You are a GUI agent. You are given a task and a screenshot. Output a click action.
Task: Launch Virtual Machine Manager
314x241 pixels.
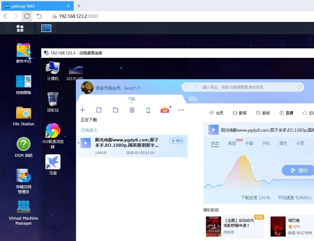[x=23, y=213]
